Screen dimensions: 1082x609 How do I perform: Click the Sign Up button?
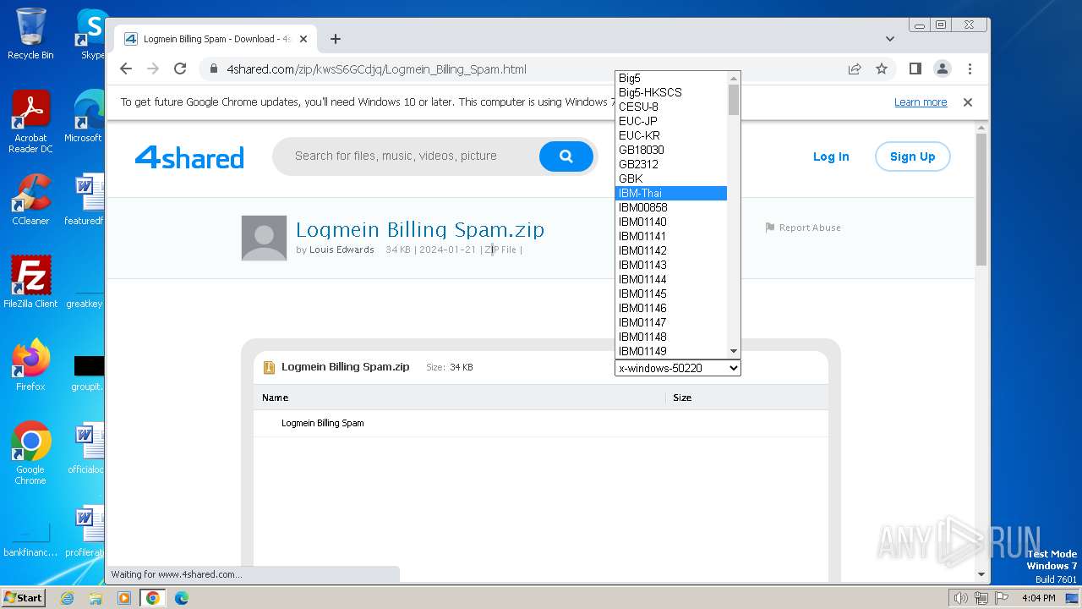pyautogui.click(x=912, y=156)
